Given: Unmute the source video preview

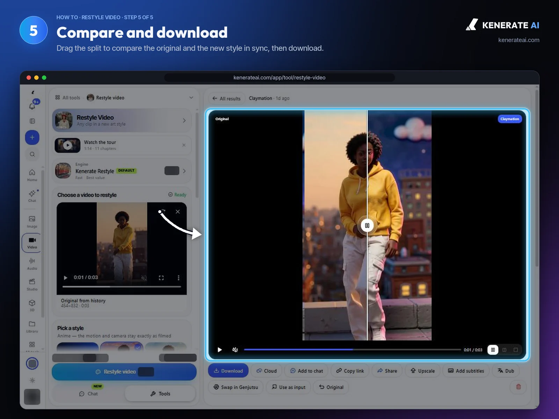Looking at the screenshot, I should tap(144, 278).
